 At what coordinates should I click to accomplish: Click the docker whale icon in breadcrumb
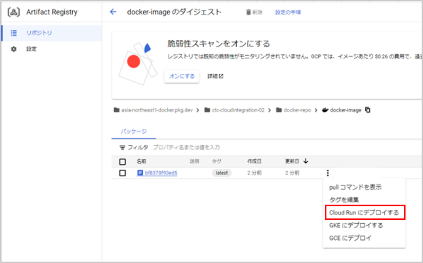325,110
